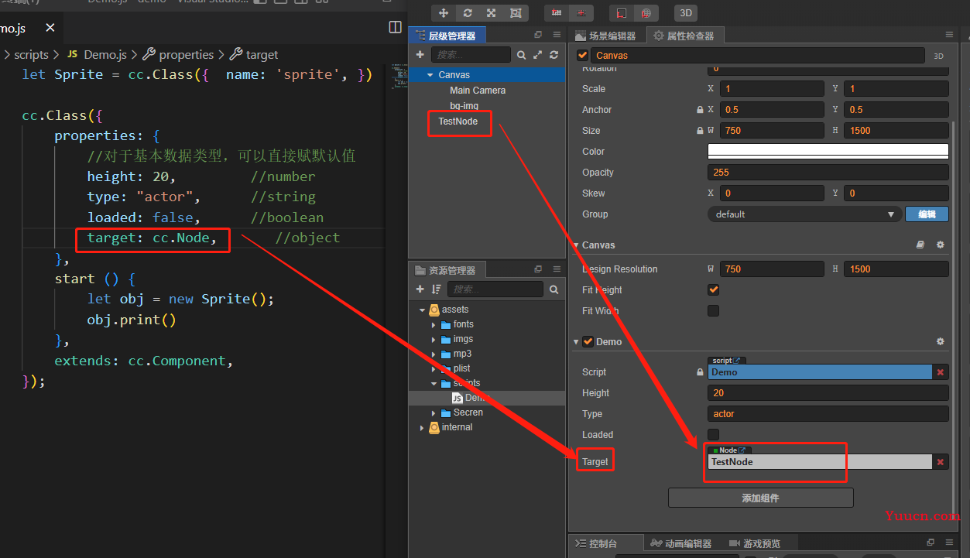Click the Demo component Height value field

tap(828, 393)
